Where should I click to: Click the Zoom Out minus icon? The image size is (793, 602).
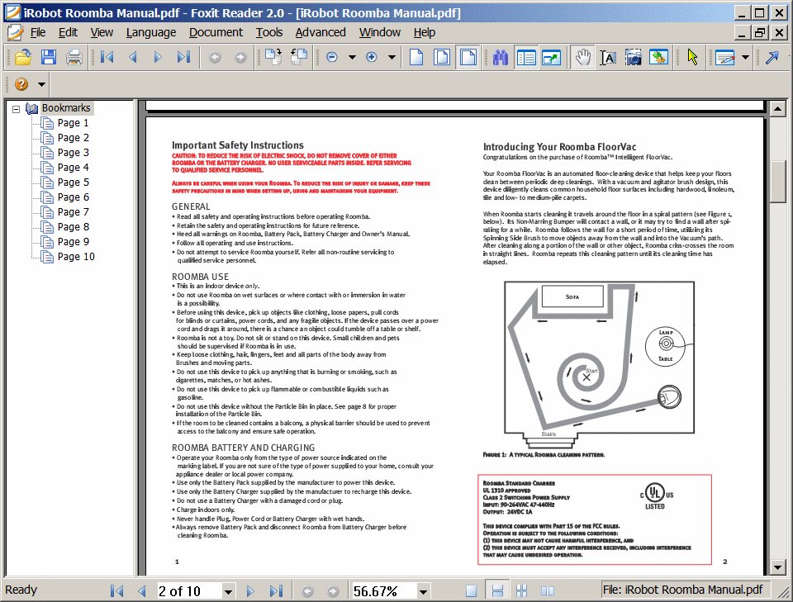pyautogui.click(x=332, y=57)
